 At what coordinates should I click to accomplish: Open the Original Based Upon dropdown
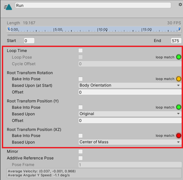[x=130, y=114]
